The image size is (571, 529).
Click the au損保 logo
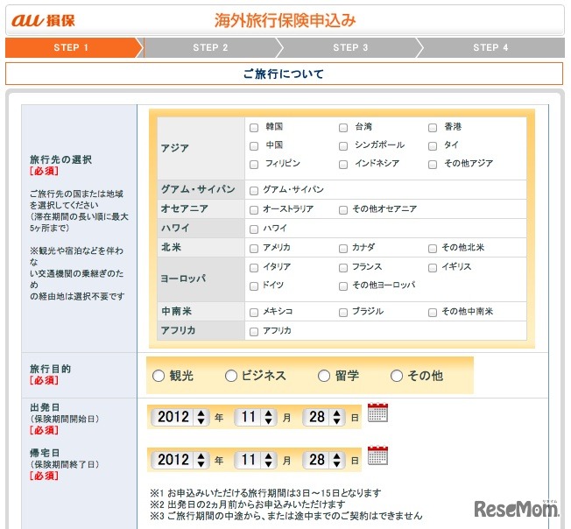(x=43, y=20)
